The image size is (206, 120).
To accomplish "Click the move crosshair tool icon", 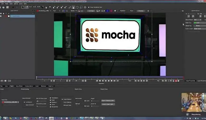I will [x=85, y=7].
